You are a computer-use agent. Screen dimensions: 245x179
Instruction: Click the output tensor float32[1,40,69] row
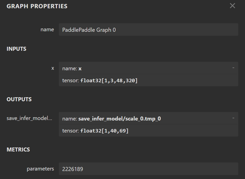(148, 130)
